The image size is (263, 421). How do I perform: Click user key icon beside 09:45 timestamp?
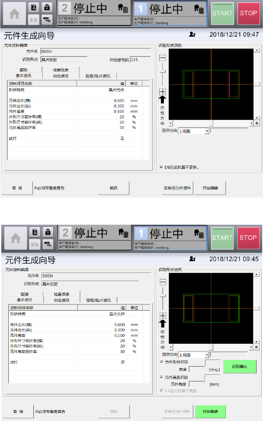pos(192,259)
